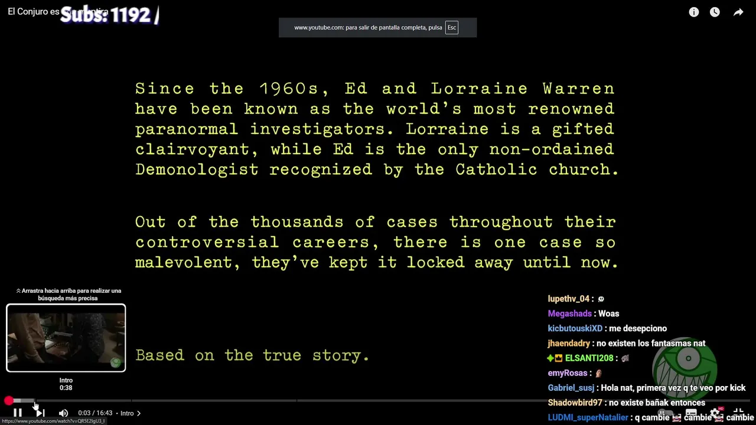Open Watch Later clock icon
The width and height of the screenshot is (756, 425).
click(715, 12)
